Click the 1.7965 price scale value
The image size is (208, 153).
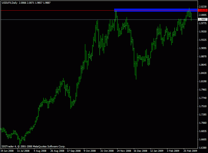(203, 90)
